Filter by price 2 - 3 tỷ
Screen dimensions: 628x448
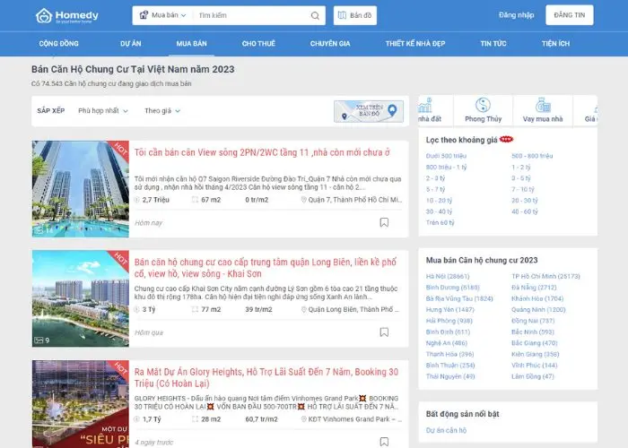(x=435, y=178)
